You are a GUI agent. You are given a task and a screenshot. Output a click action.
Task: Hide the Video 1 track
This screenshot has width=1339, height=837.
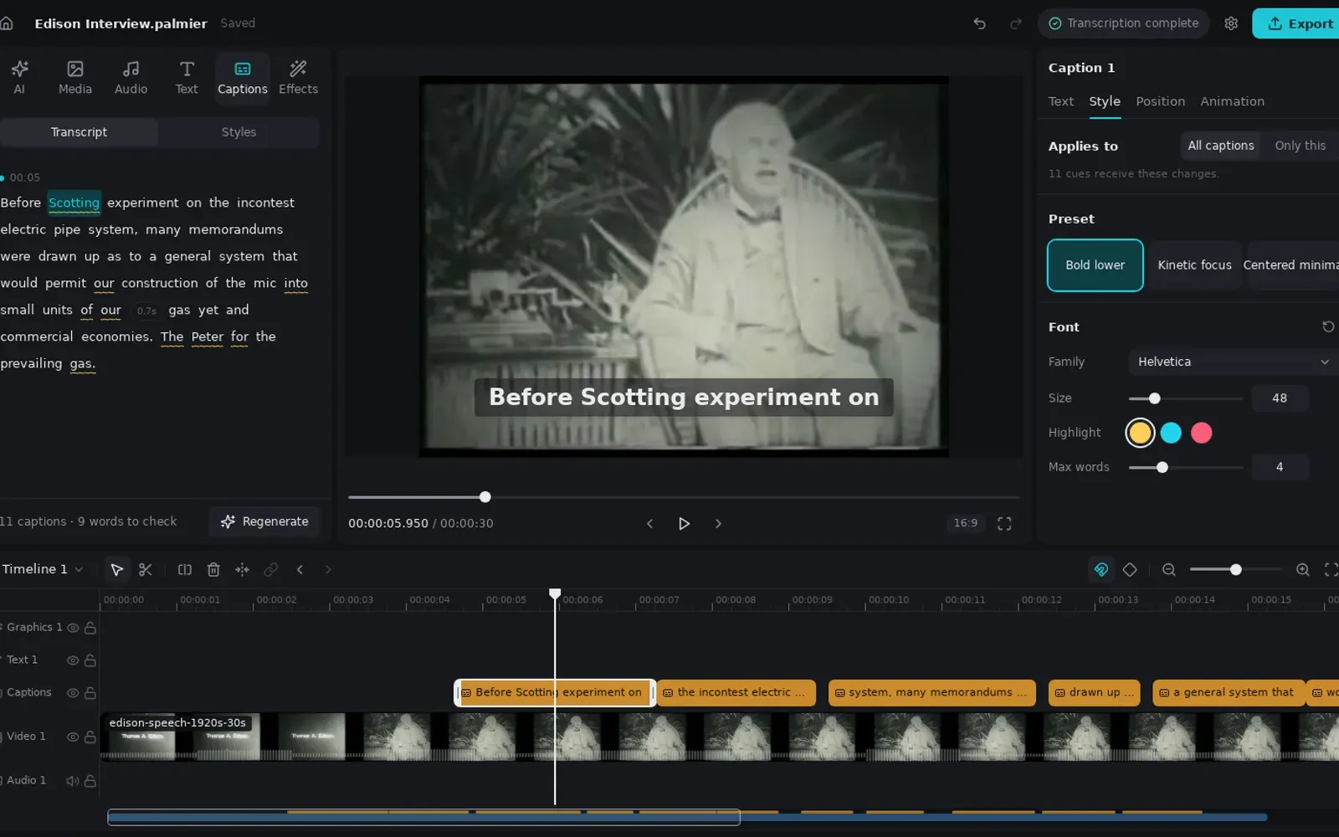click(x=73, y=737)
